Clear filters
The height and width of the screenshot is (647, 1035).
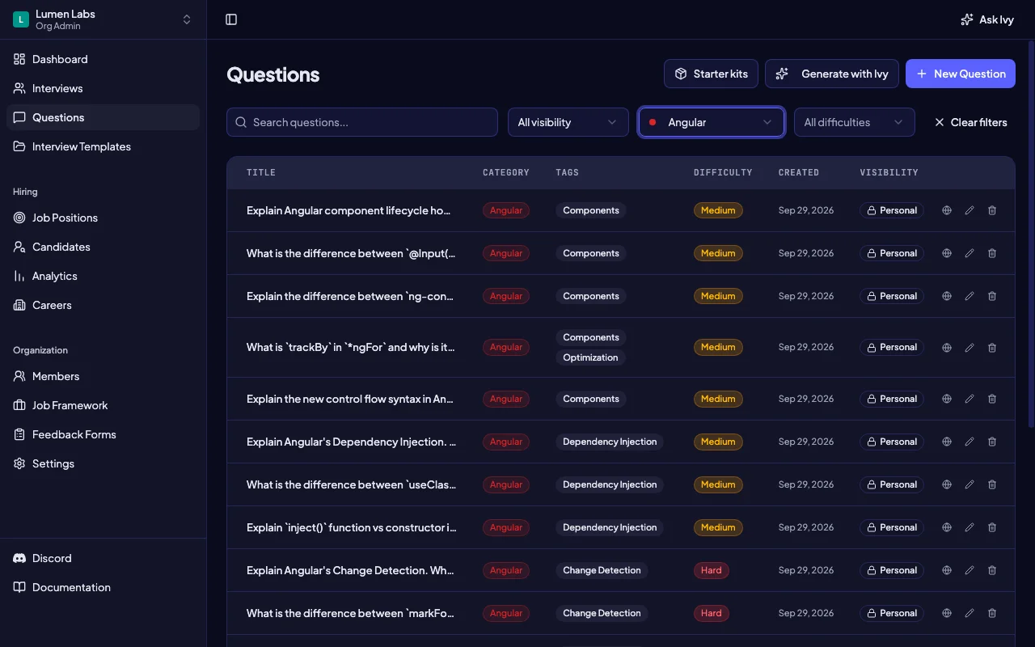[970, 122]
